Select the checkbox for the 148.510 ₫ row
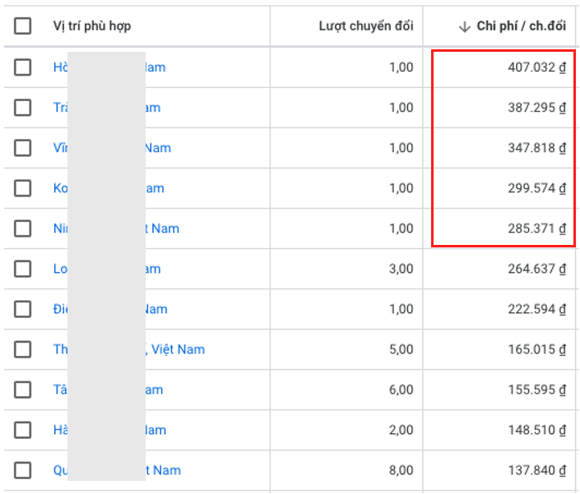580x494 pixels. click(x=22, y=430)
